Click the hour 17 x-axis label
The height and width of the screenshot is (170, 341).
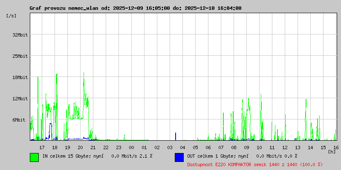[x=42, y=147]
